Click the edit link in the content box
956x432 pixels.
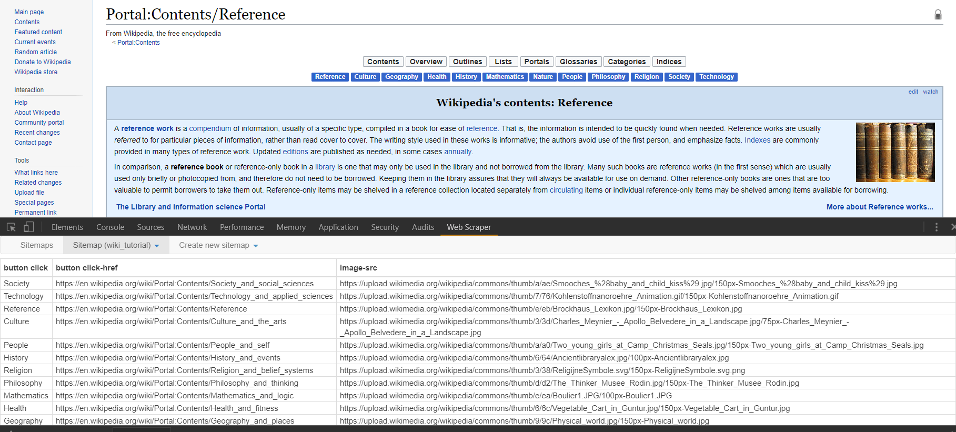[x=913, y=92]
